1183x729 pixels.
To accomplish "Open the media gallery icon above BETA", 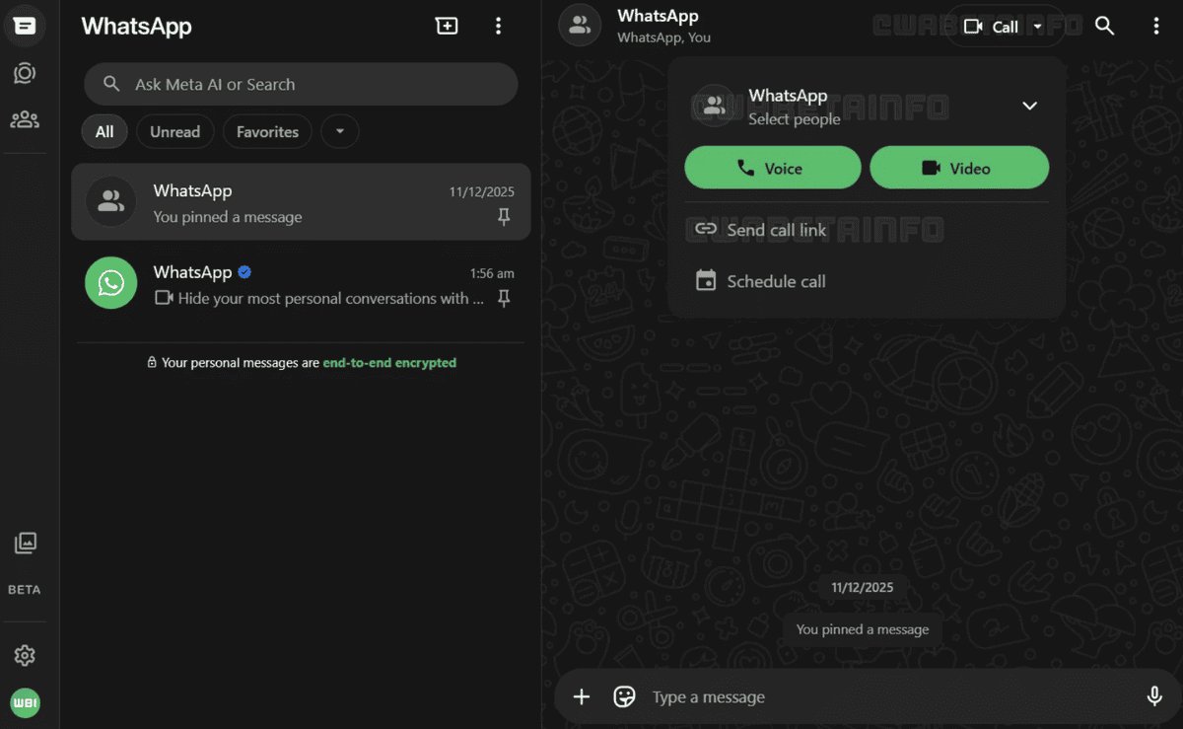I will point(25,543).
